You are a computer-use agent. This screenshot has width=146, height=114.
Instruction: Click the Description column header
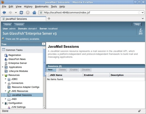[x=117, y=75]
